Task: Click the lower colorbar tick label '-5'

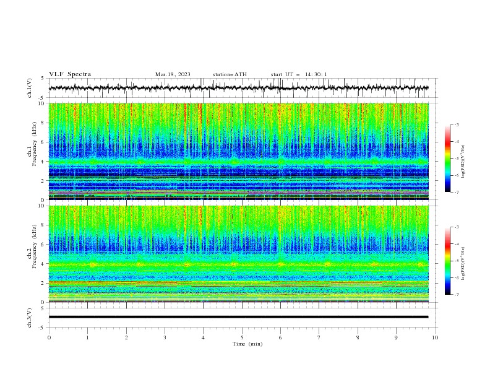Action: click(456, 261)
